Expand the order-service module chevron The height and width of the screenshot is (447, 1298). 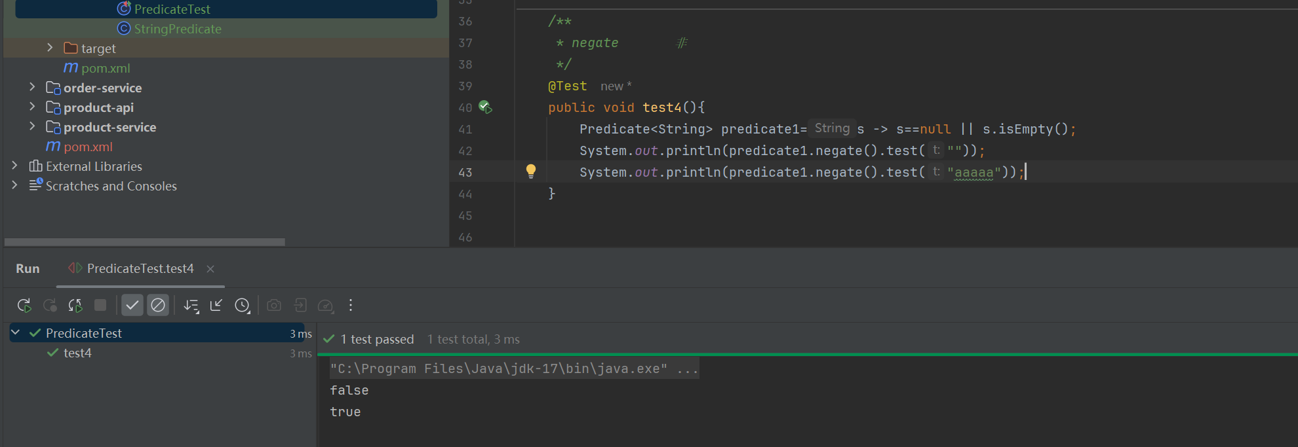coord(32,87)
